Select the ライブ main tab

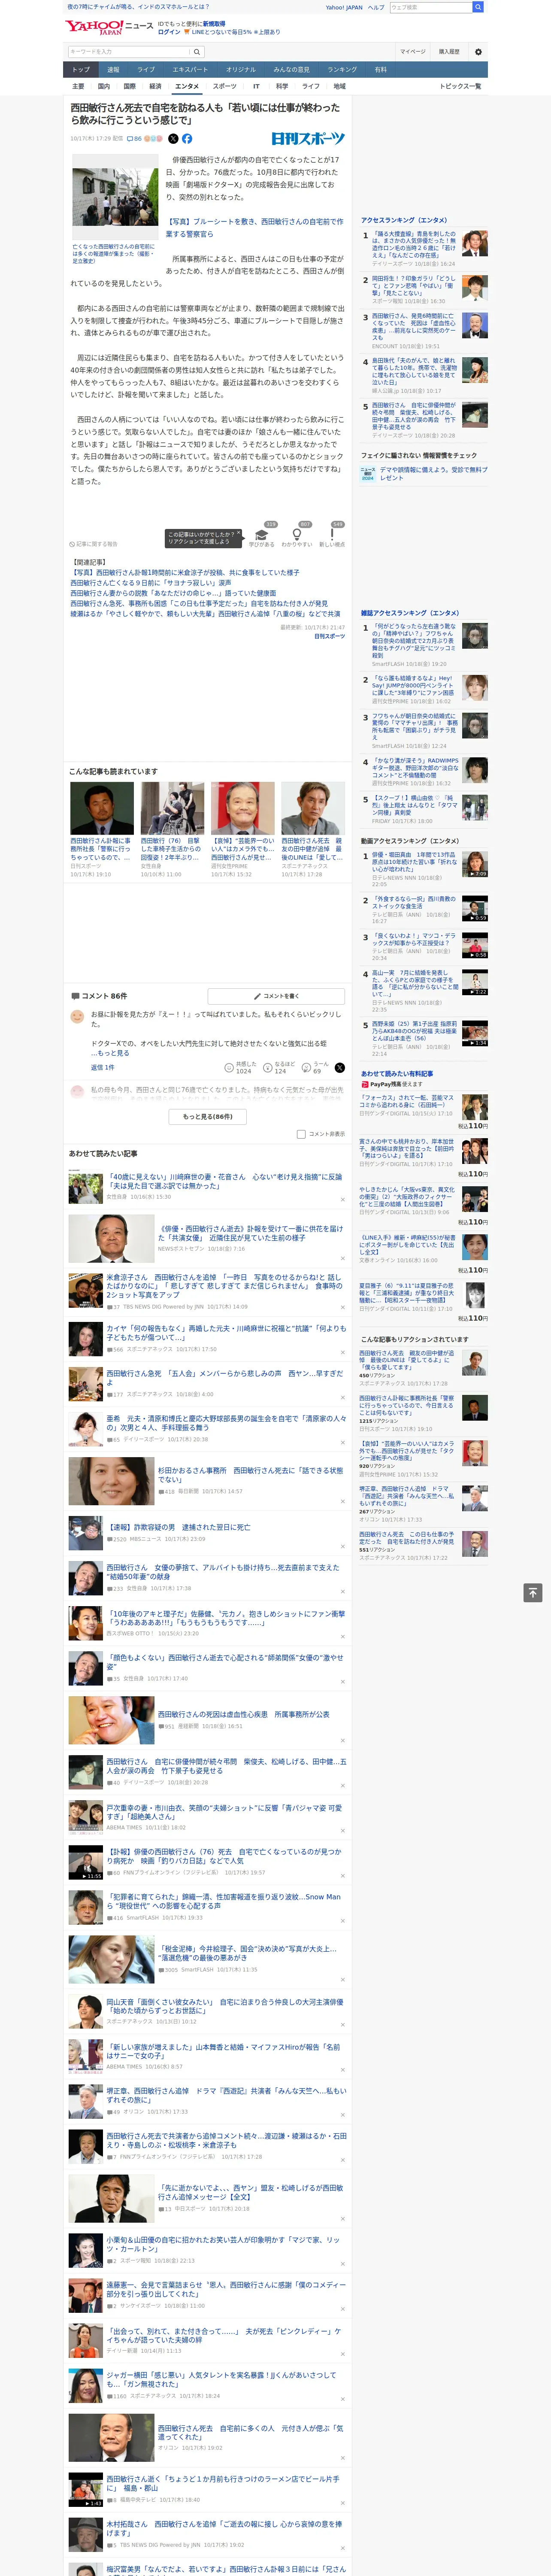click(146, 70)
